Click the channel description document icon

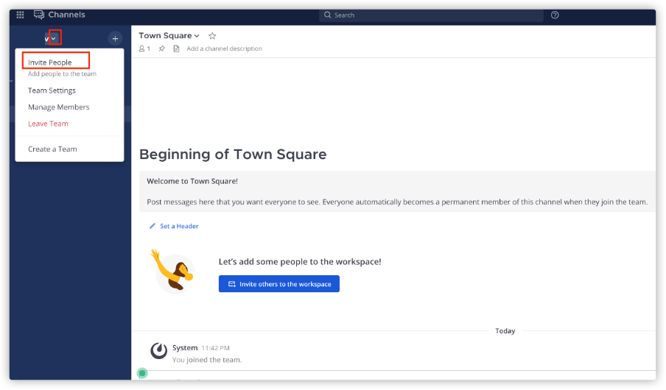[176, 49]
